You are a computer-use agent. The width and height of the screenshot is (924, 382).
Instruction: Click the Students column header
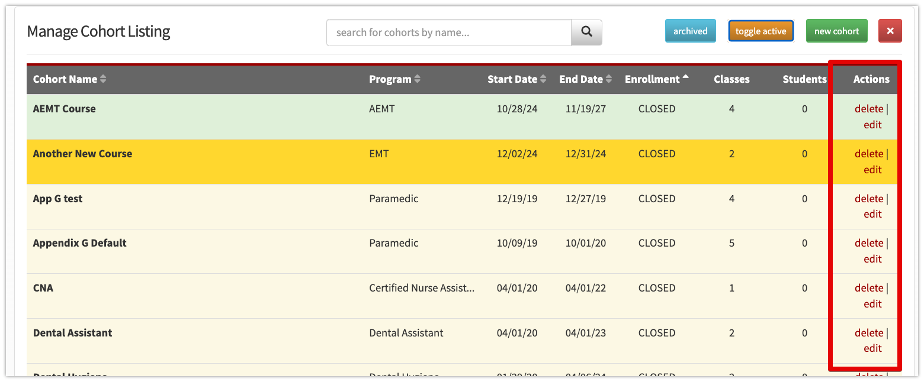pos(804,79)
